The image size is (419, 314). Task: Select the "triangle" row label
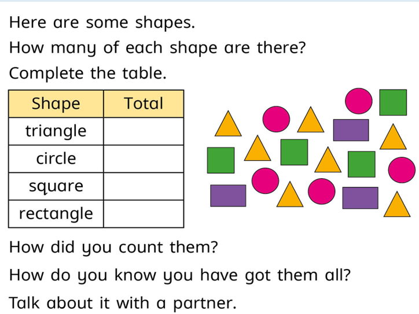(x=56, y=131)
